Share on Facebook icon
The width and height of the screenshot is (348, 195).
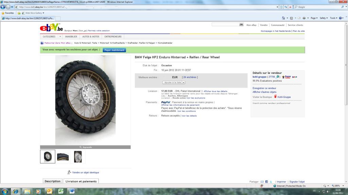[x=266, y=182]
